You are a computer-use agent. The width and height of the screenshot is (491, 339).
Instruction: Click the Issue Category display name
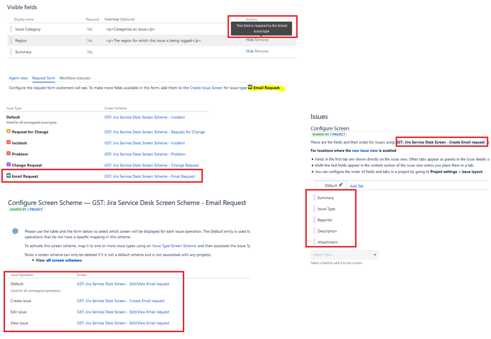(28, 29)
